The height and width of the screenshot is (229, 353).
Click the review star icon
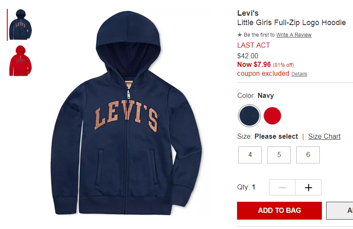point(240,35)
